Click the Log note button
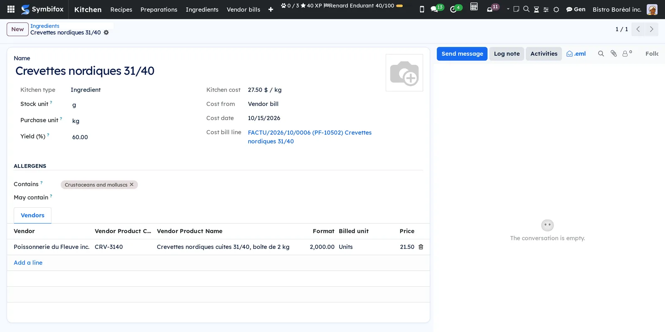665x332 pixels. click(x=507, y=54)
